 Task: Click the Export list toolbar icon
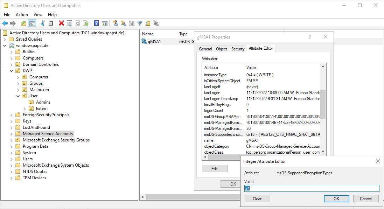[x=85, y=23]
